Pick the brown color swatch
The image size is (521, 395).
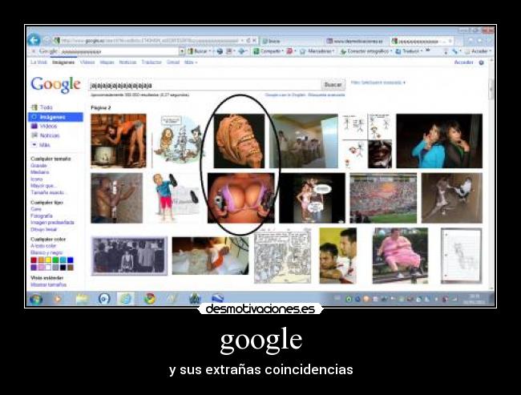coord(70,268)
